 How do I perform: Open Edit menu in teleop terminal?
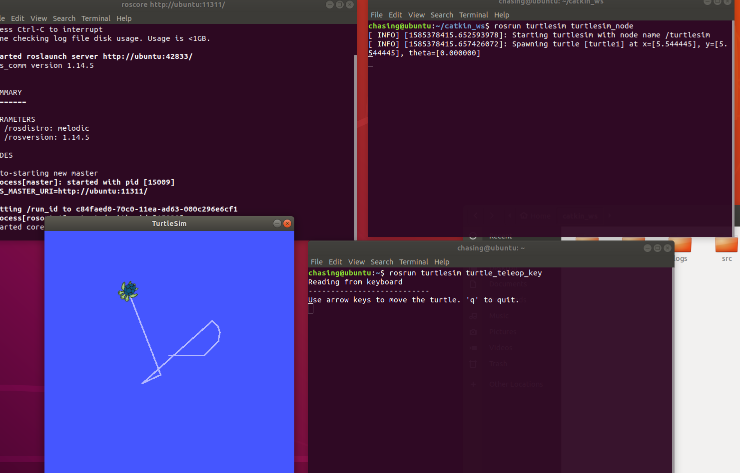(335, 262)
